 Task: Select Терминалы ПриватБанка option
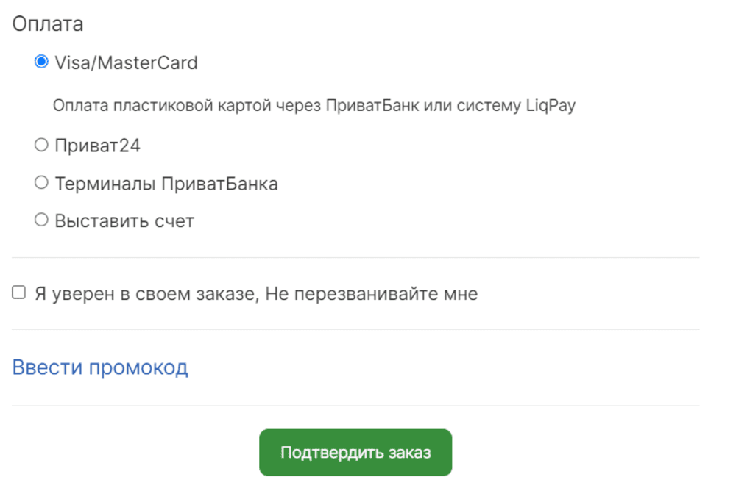tap(41, 183)
